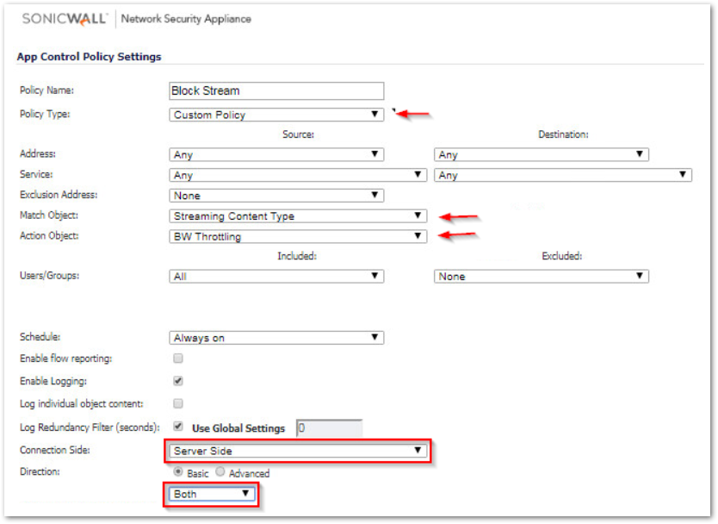Click the Log Redundancy Filter seconds field
The width and height of the screenshot is (718, 524).
[329, 428]
